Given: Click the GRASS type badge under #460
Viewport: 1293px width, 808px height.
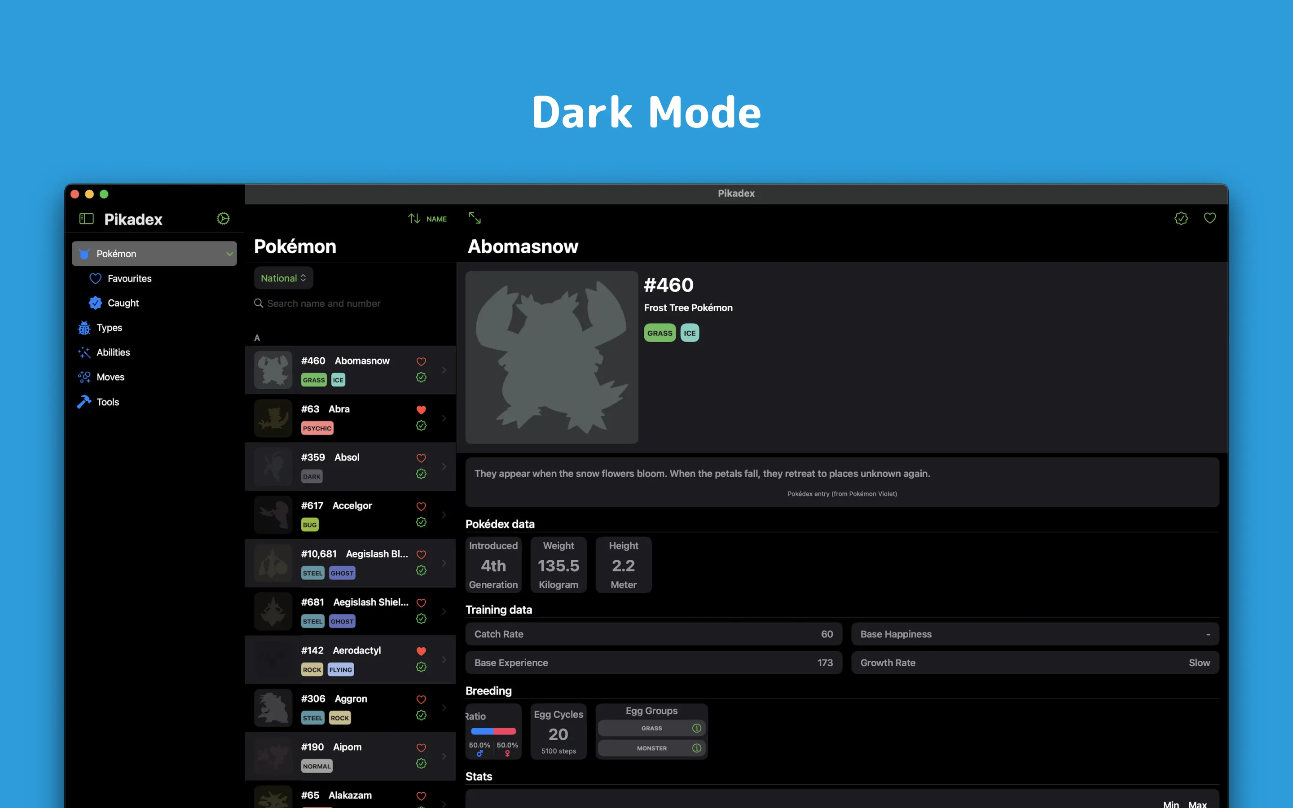Looking at the screenshot, I should [x=660, y=333].
